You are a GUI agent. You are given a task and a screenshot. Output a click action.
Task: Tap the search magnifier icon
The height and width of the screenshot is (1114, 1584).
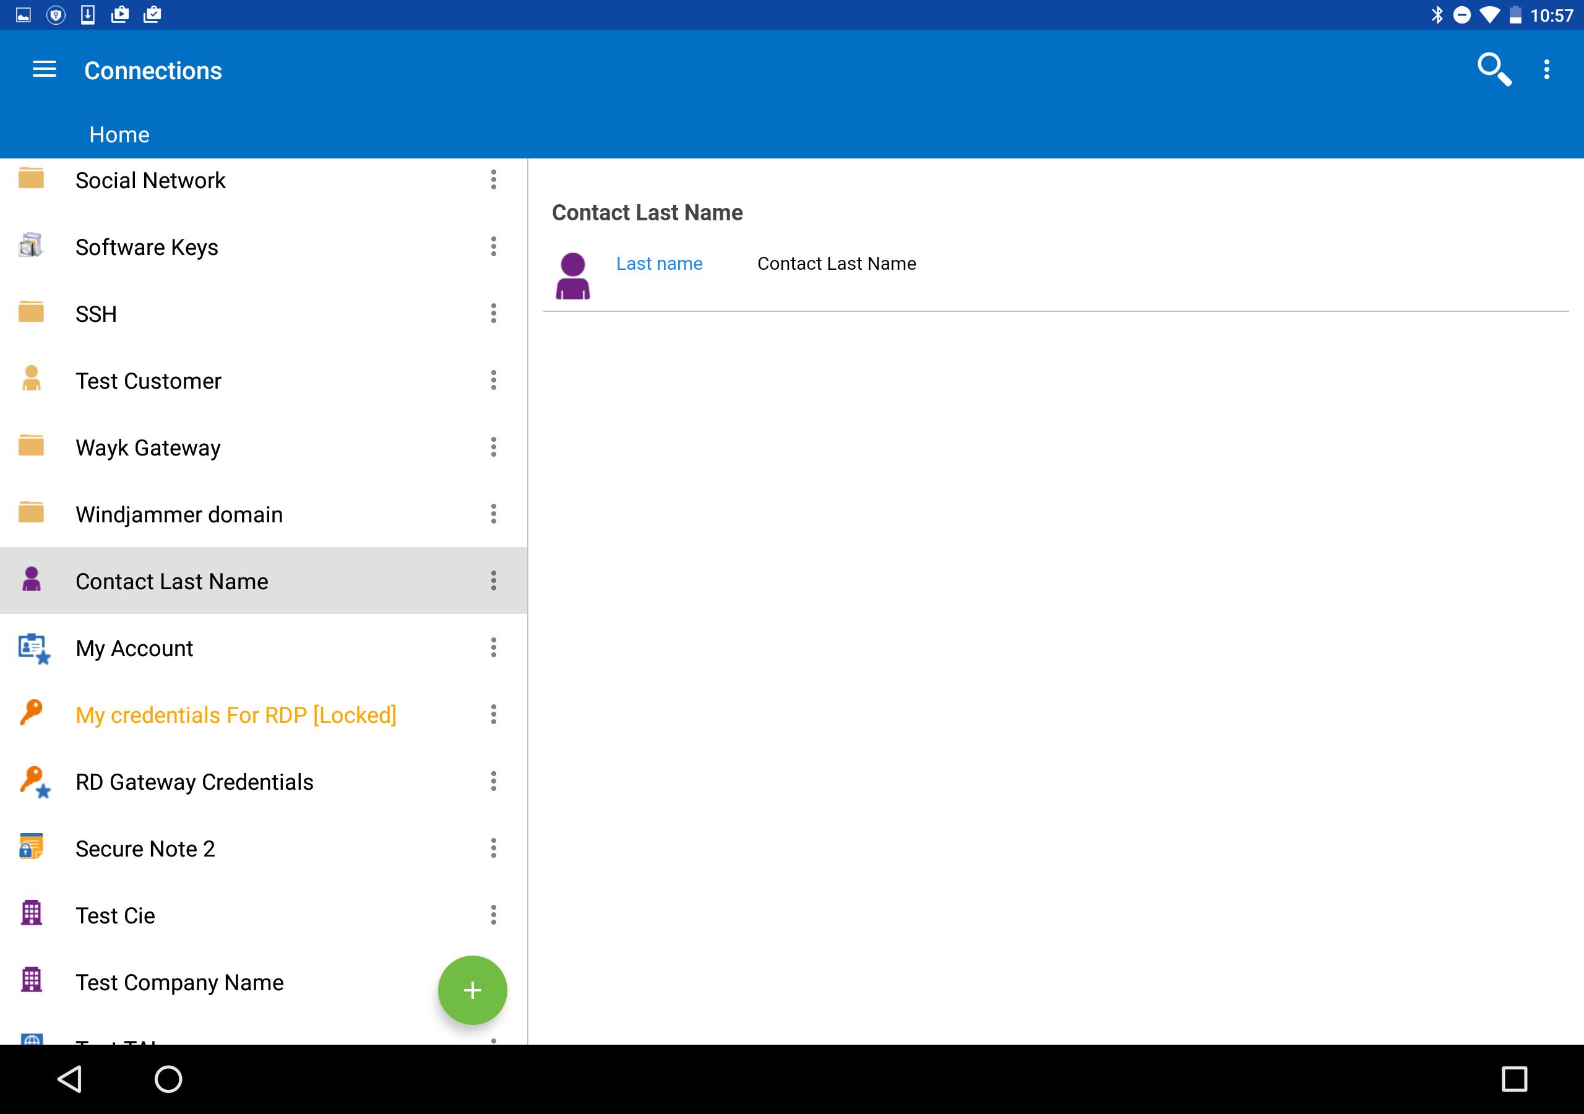[x=1494, y=70]
